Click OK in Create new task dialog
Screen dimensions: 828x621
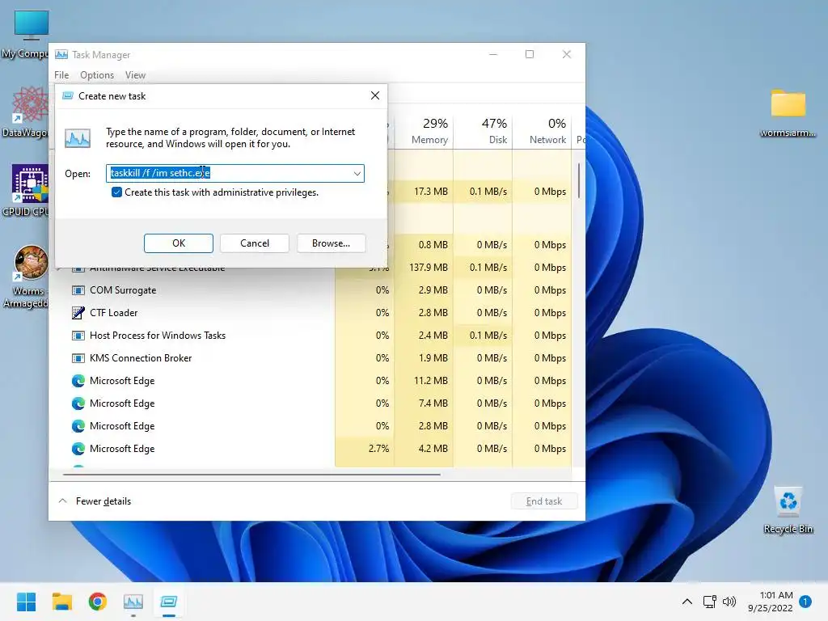pyautogui.click(x=179, y=243)
